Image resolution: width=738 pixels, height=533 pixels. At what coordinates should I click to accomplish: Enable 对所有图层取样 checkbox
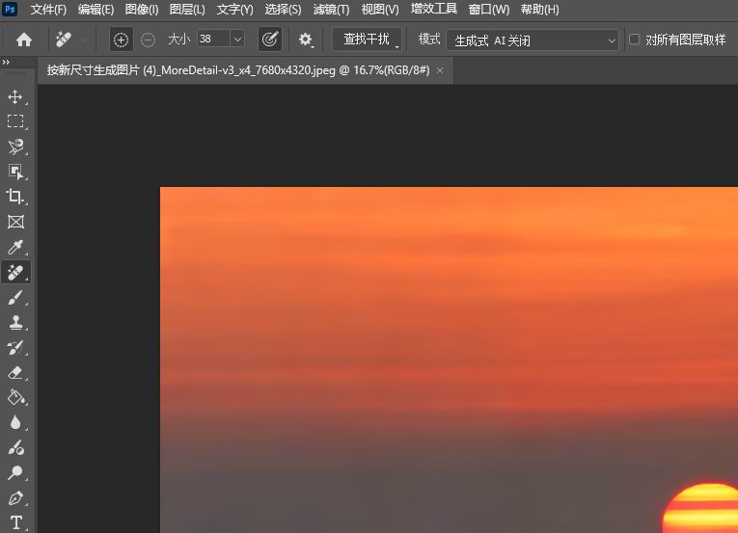tap(635, 40)
